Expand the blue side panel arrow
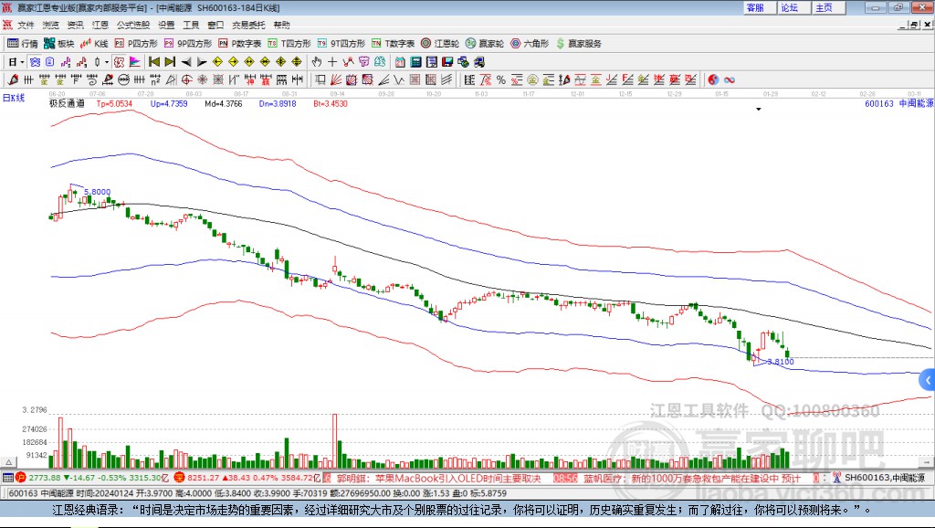 point(928,380)
